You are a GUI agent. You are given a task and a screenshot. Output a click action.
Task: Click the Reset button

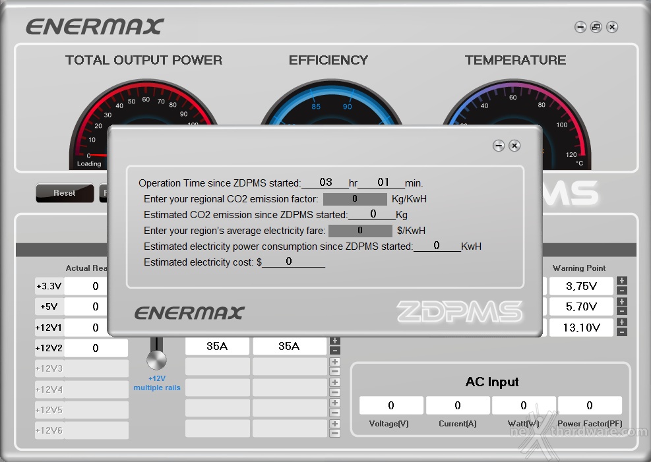[65, 193]
